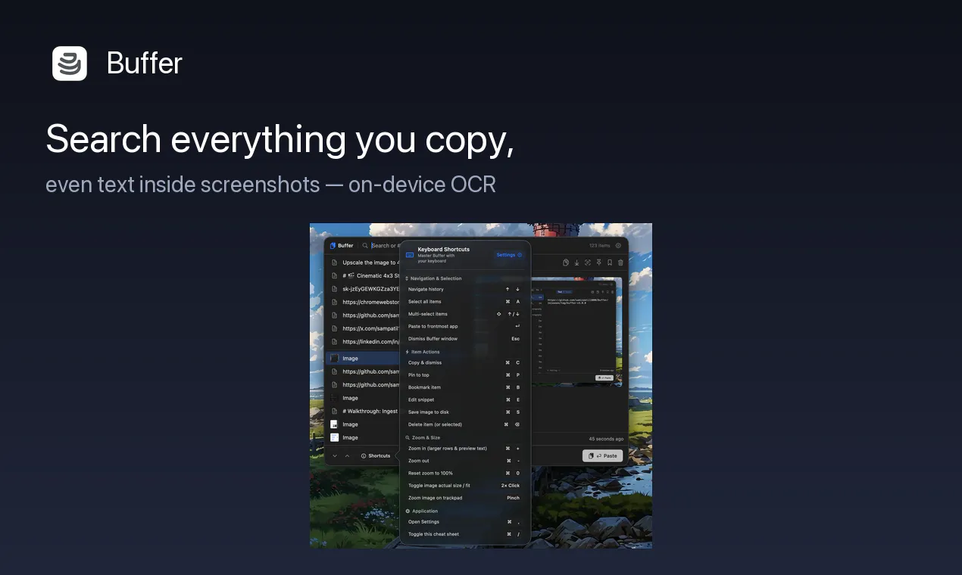The width and height of the screenshot is (962, 575).
Task: Click the up chevron in bottom bar
Action: [348, 455]
